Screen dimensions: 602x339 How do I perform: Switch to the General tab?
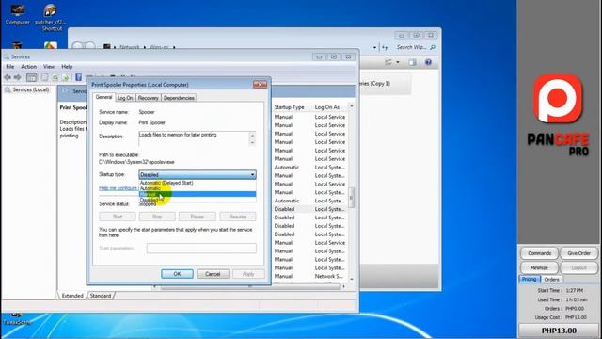[x=103, y=97]
